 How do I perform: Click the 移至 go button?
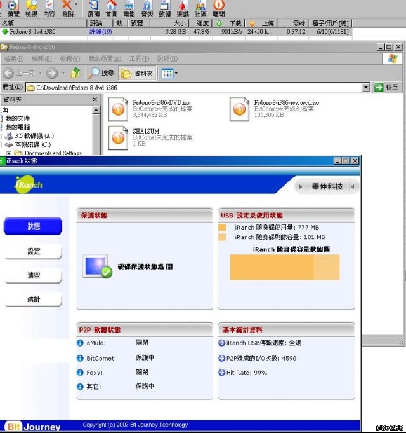click(386, 88)
